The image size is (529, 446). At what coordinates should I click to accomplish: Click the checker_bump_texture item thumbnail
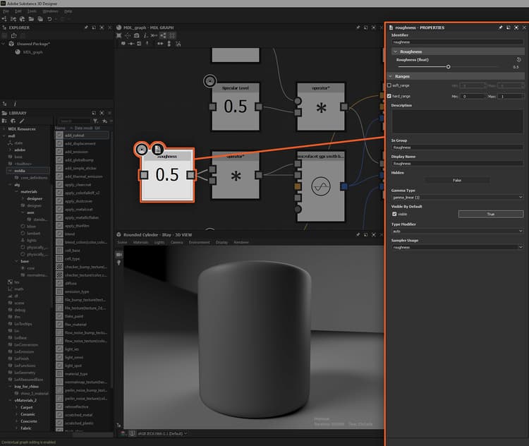click(59, 267)
